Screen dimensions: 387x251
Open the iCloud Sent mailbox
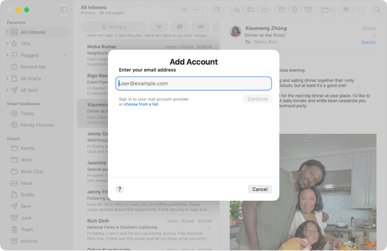pos(37,206)
